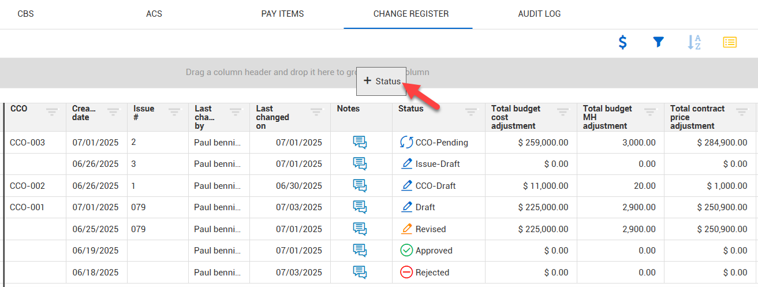Switch to the CBS tab

tap(26, 14)
